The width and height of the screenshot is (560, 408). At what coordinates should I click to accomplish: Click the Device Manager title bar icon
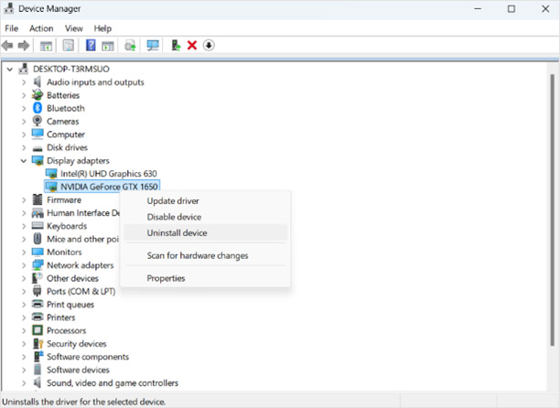click(x=8, y=8)
